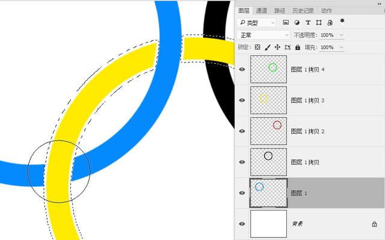Viewport: 385px width, 240px height.
Task: Expand the 不透明度 opacity slider arrow
Action: (341, 35)
